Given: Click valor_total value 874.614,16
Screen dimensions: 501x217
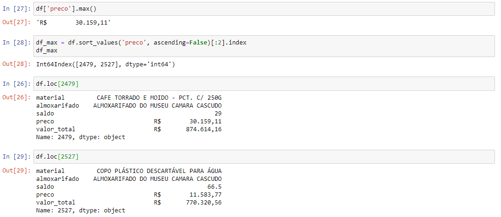Looking at the screenshot, I should (203, 129).
